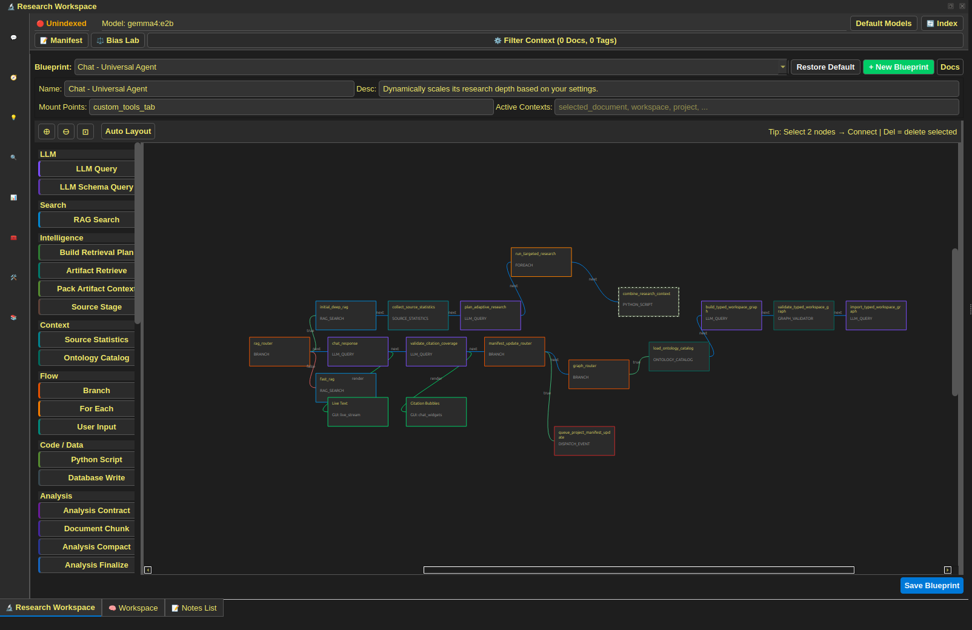
Task: Select the Citation Bubbles GUI node
Action: pos(436,412)
